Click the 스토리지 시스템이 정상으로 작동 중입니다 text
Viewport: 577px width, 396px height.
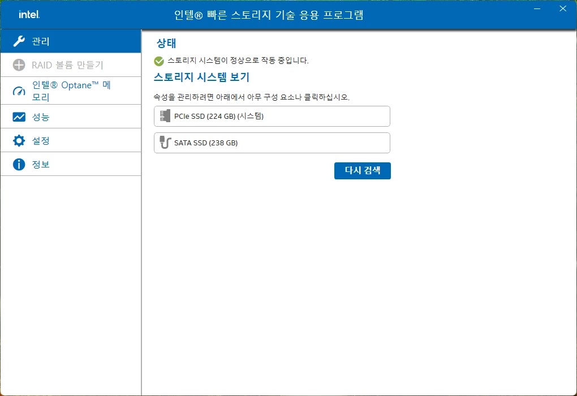click(238, 61)
